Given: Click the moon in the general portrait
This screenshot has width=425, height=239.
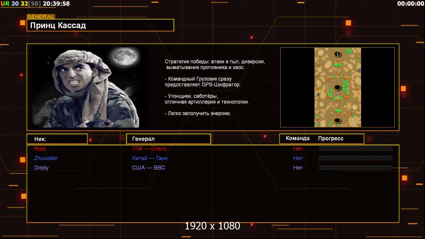Looking at the screenshot, I should [x=125, y=56].
